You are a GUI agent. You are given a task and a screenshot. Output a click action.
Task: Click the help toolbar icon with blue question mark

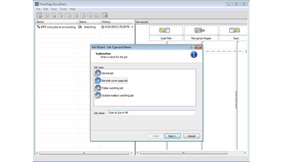point(105,15)
